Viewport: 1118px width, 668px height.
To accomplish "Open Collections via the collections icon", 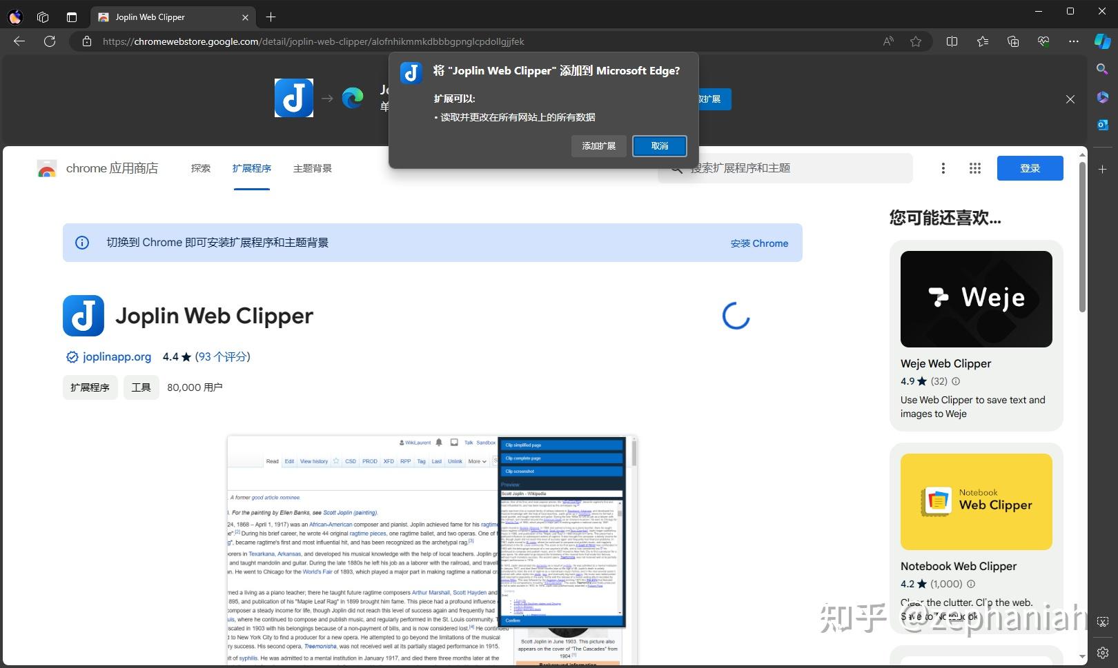I will (x=1012, y=41).
